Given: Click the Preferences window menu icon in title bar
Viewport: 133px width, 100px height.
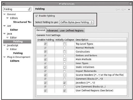Looking at the screenshot, I should pyautogui.click(x=4, y=4).
